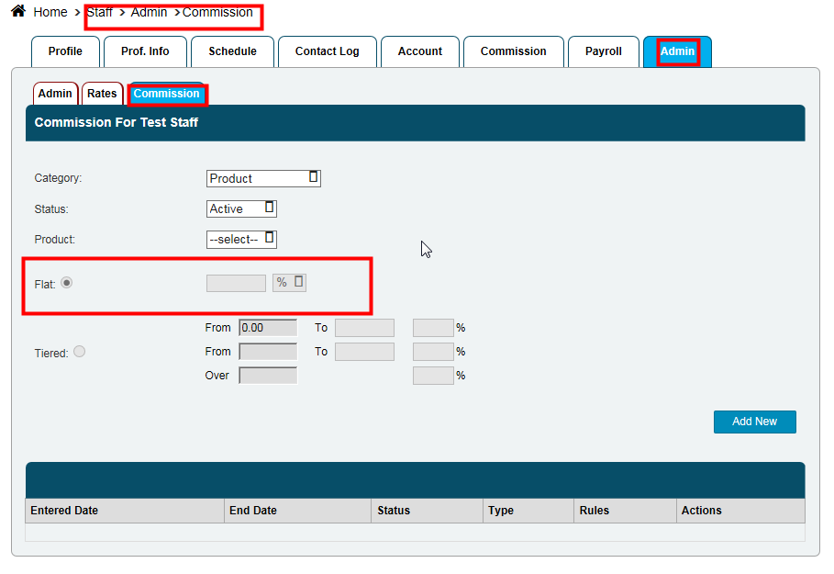
Task: Switch to the Payroll tab
Action: click(603, 51)
